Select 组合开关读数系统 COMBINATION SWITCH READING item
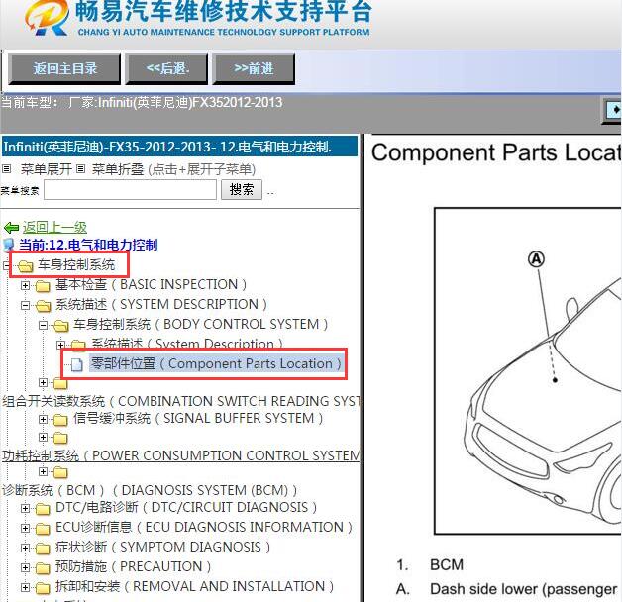 tap(181, 401)
